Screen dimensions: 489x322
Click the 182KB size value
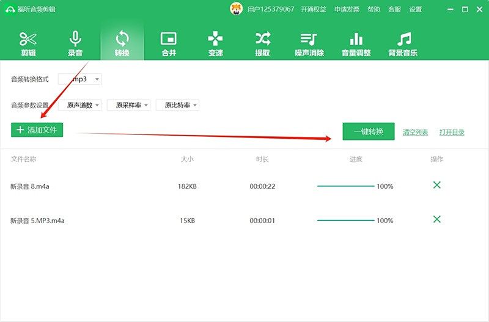pos(187,186)
